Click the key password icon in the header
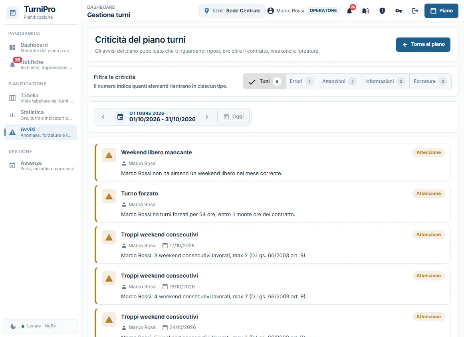This screenshot has width=464, height=337. tap(399, 11)
